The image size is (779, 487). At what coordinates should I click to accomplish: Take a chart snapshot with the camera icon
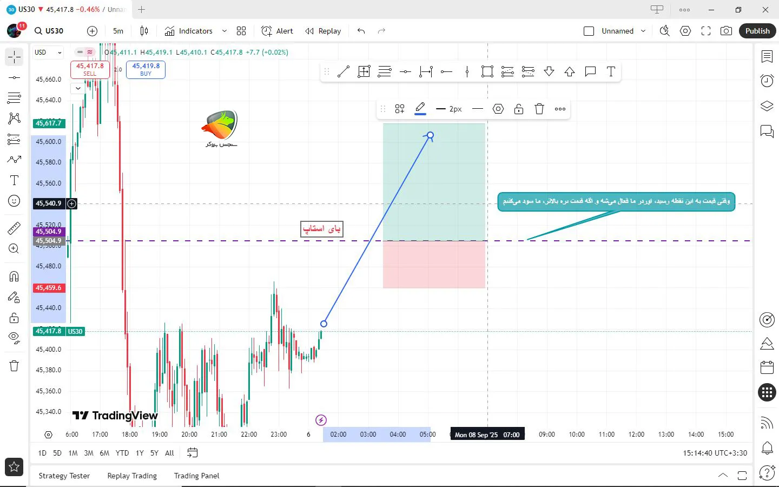click(x=727, y=31)
